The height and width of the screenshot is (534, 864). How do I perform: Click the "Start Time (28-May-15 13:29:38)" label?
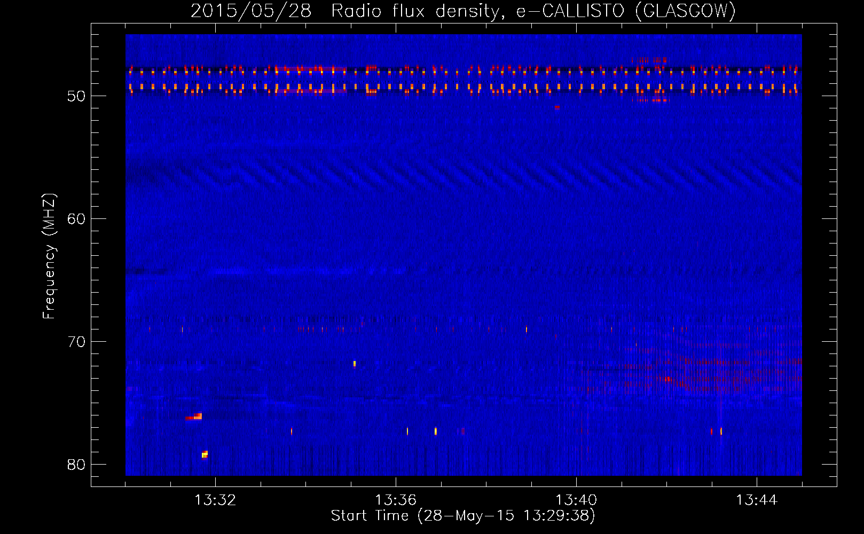point(463,516)
